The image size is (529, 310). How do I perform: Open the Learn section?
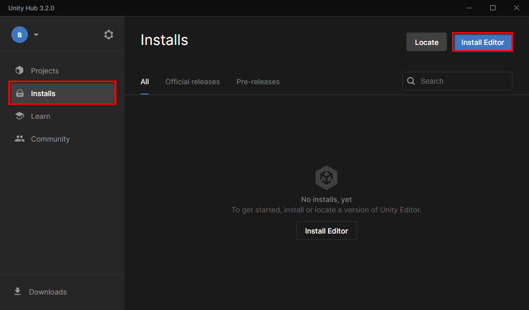coord(40,116)
